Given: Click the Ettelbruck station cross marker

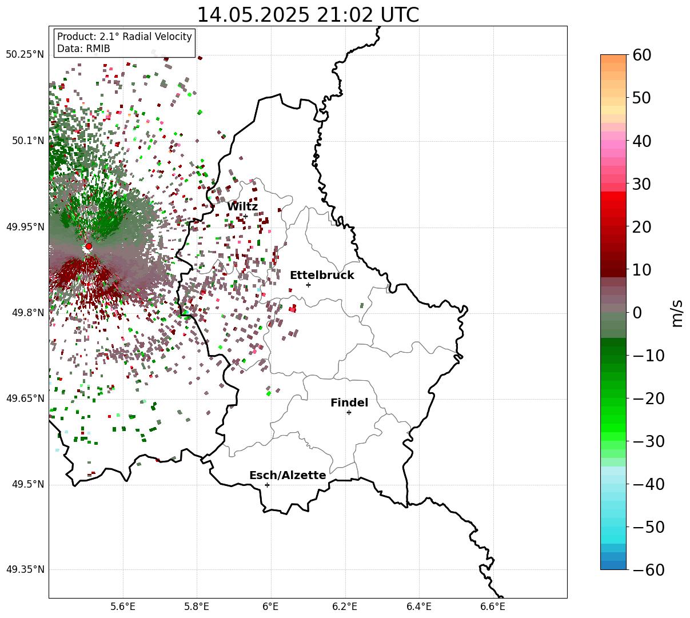Looking at the screenshot, I should 308,285.
